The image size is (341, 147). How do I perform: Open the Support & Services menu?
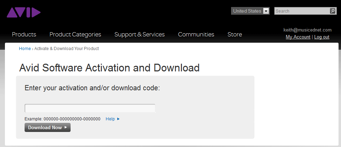coord(139,34)
